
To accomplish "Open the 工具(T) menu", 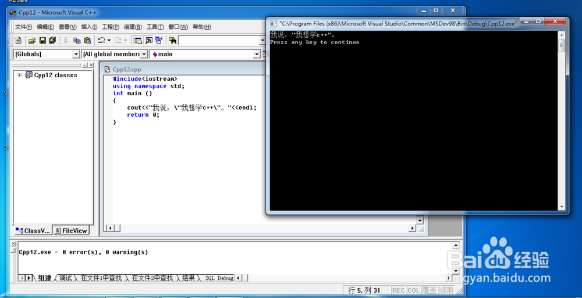I will click(155, 27).
